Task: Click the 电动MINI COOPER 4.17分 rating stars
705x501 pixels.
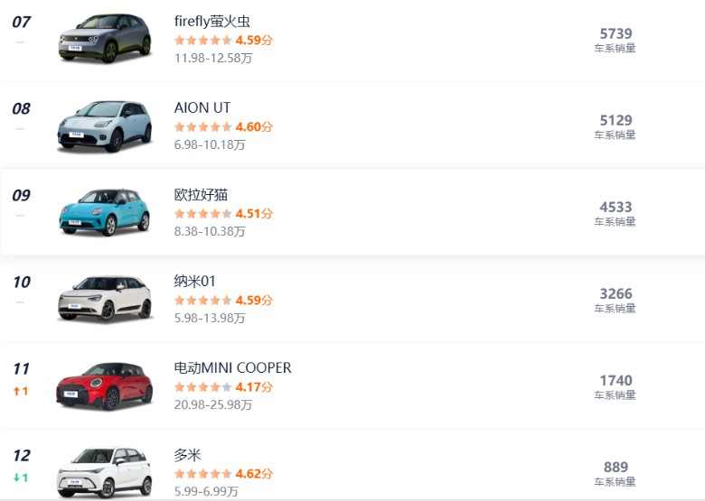Action: click(x=203, y=386)
